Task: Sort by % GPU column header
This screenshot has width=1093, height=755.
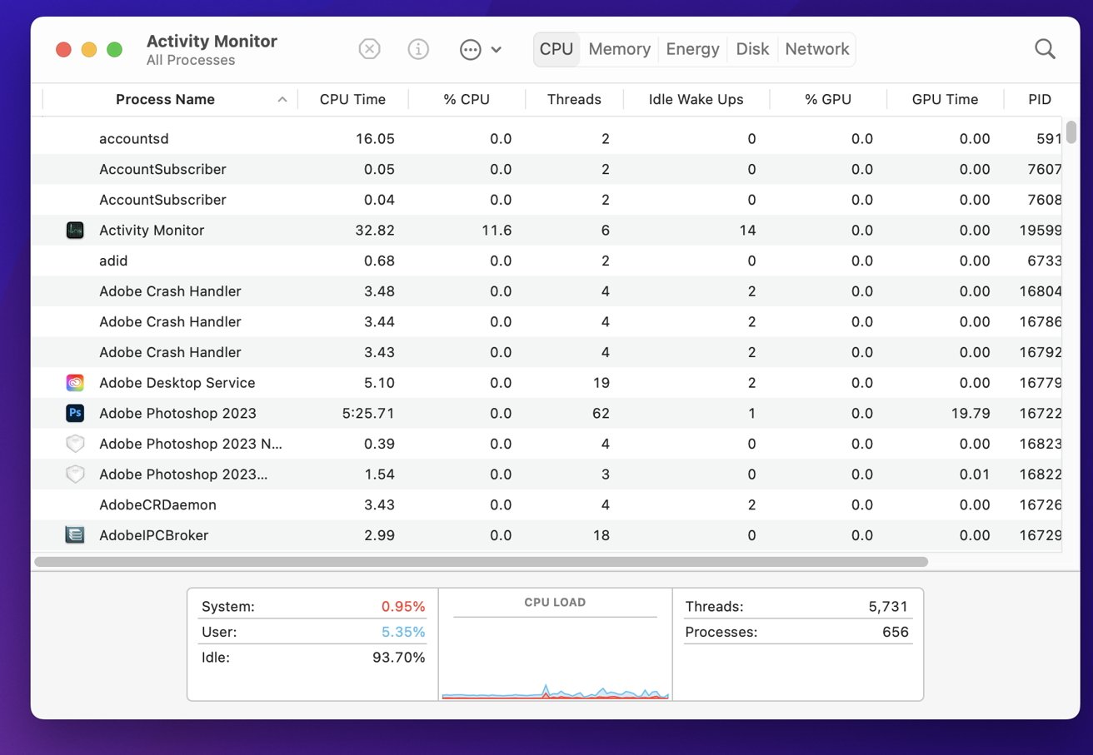Action: pyautogui.click(x=828, y=99)
